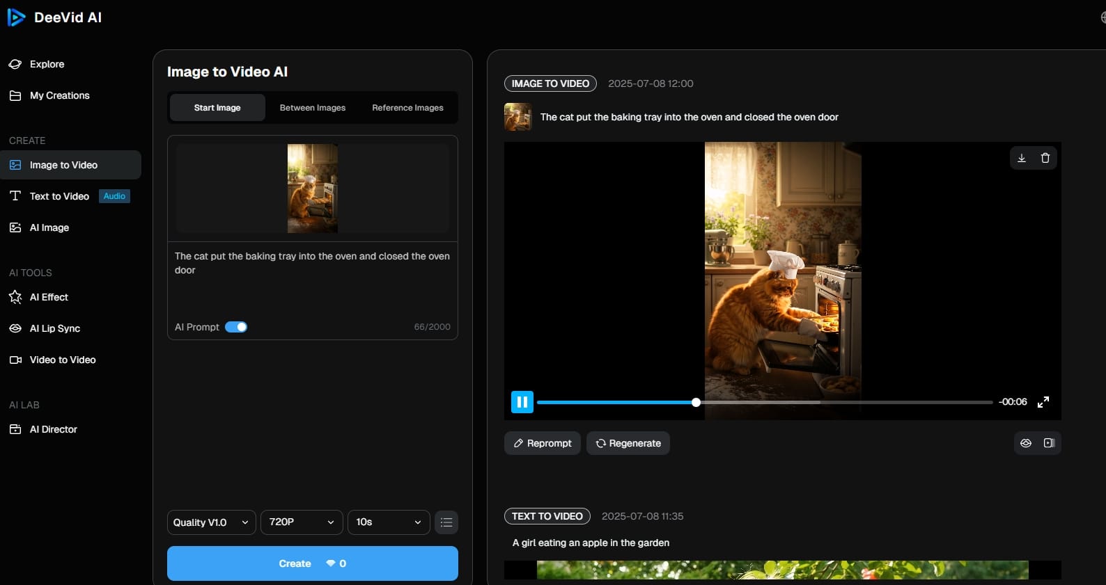The width and height of the screenshot is (1106, 585).
Task: Click the small cat thumbnail beside the prompt
Action: pyautogui.click(x=518, y=117)
